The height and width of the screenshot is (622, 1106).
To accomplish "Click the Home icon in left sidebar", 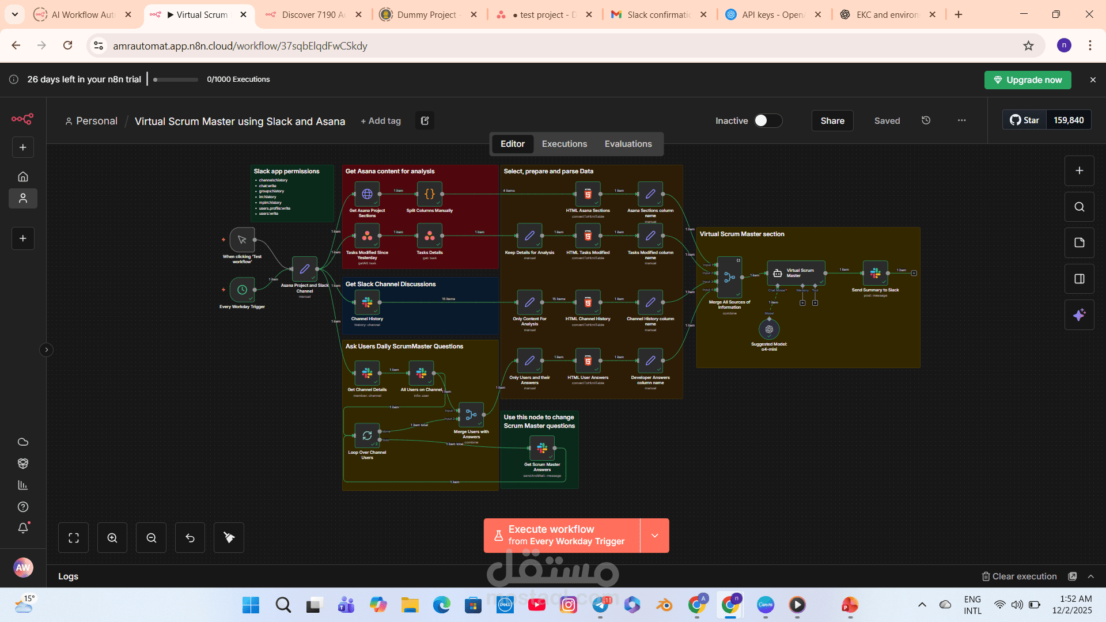I will pyautogui.click(x=23, y=177).
